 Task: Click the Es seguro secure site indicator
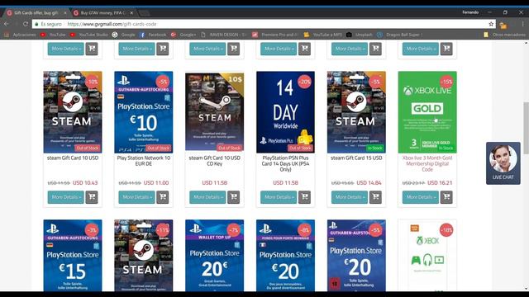48,24
